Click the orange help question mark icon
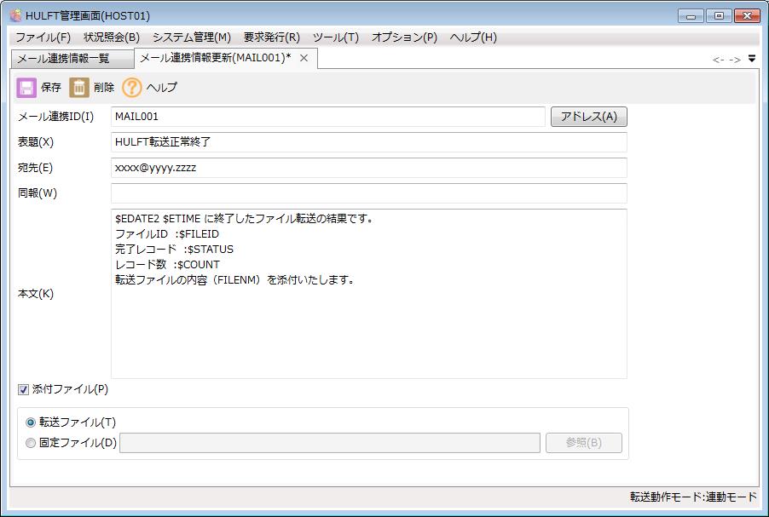This screenshot has width=769, height=517. pos(132,89)
